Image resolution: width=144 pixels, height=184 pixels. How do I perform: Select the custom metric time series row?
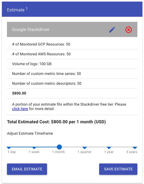click(x=72, y=74)
